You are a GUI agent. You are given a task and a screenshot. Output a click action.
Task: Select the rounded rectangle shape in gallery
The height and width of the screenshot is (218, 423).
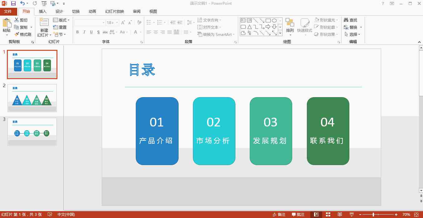click(x=243, y=27)
